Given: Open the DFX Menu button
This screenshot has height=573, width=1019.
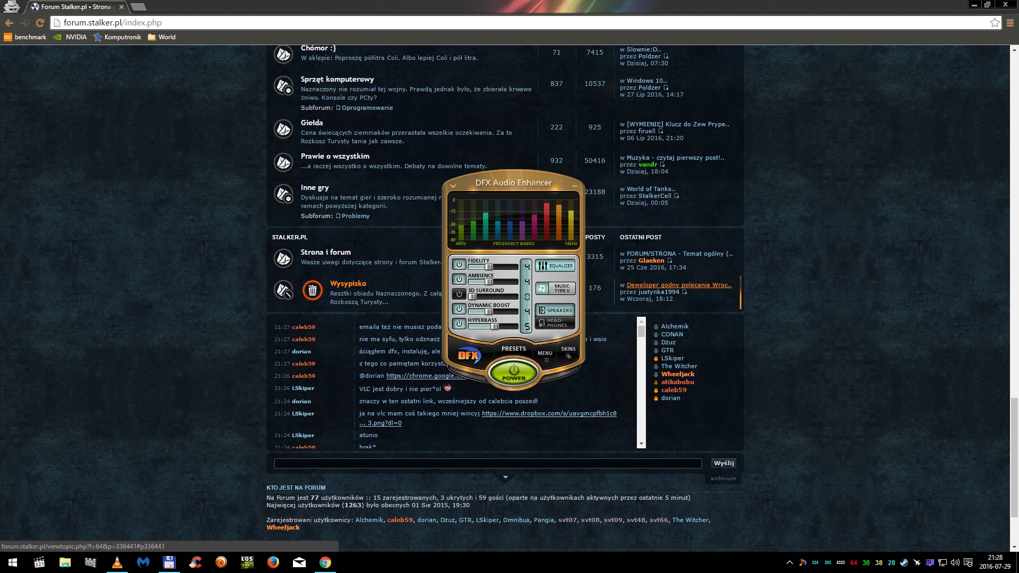Looking at the screenshot, I should pos(545,355).
